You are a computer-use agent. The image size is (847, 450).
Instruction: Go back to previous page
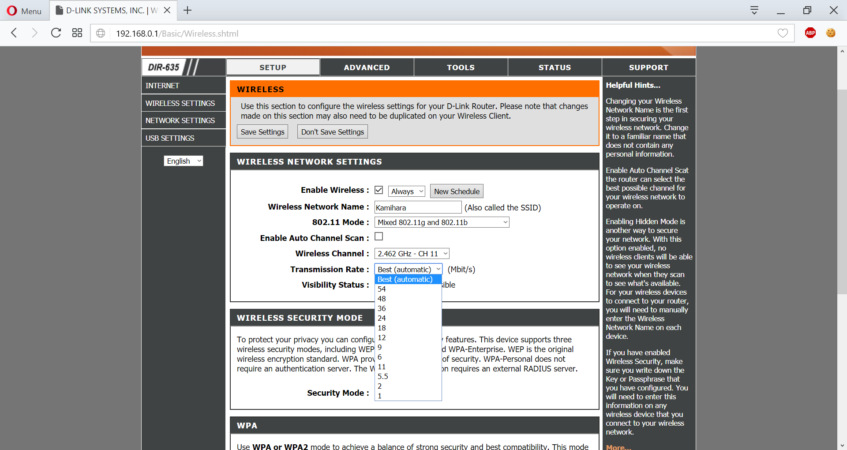click(14, 33)
